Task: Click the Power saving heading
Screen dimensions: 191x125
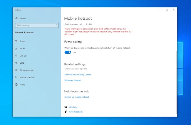Action: [x=73, y=42]
